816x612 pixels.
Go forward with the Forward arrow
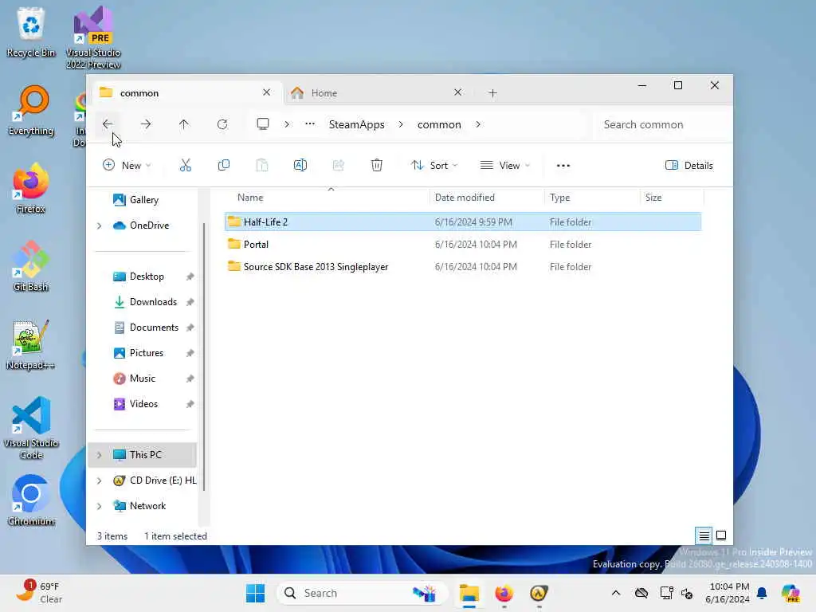point(146,124)
